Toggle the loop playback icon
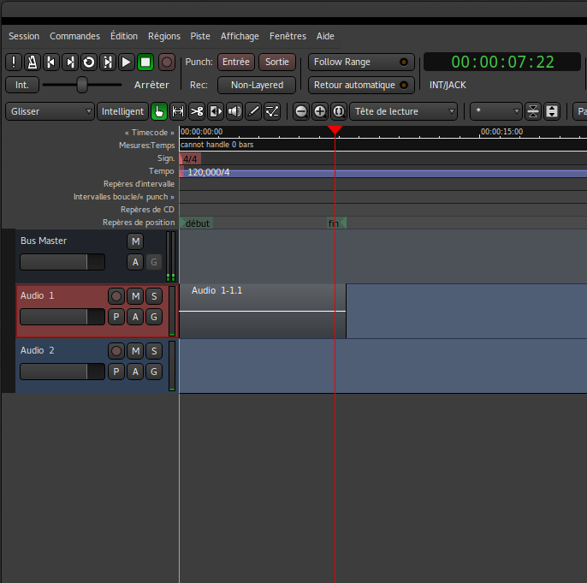This screenshot has height=583, width=587. point(88,62)
